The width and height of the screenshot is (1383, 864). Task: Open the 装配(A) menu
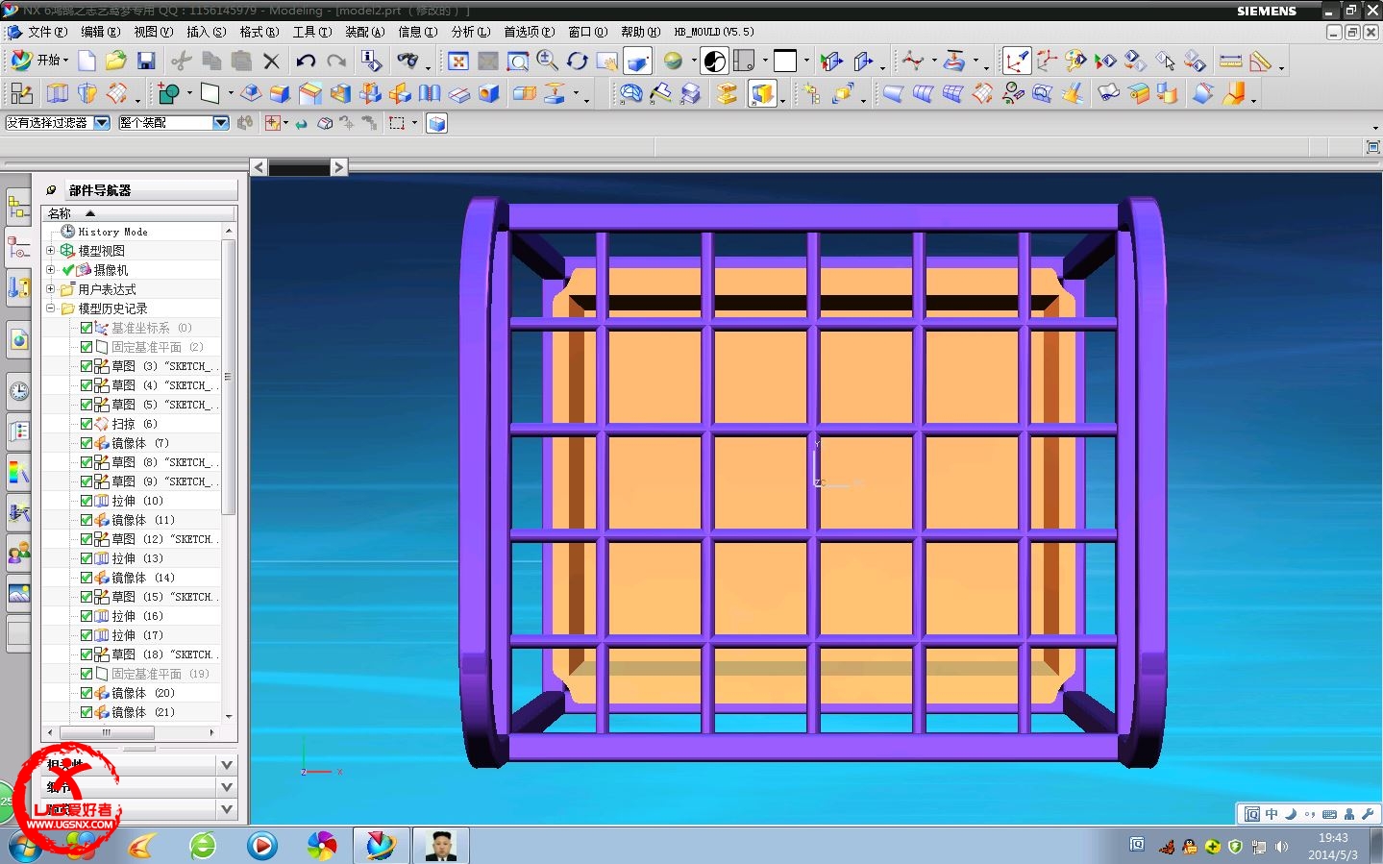pos(364,32)
